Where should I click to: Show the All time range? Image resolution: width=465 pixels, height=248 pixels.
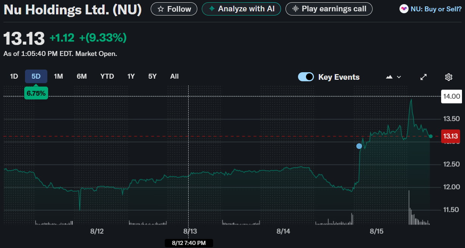click(x=174, y=76)
